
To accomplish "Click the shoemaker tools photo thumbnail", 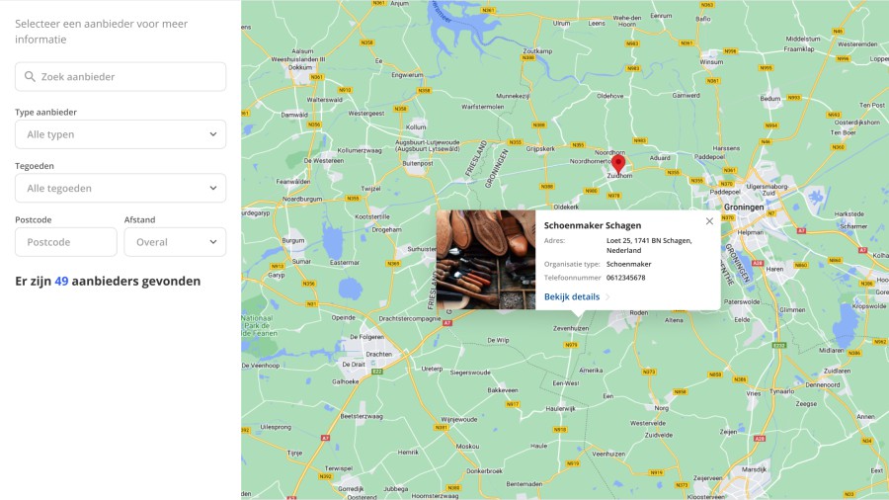I will pos(486,260).
